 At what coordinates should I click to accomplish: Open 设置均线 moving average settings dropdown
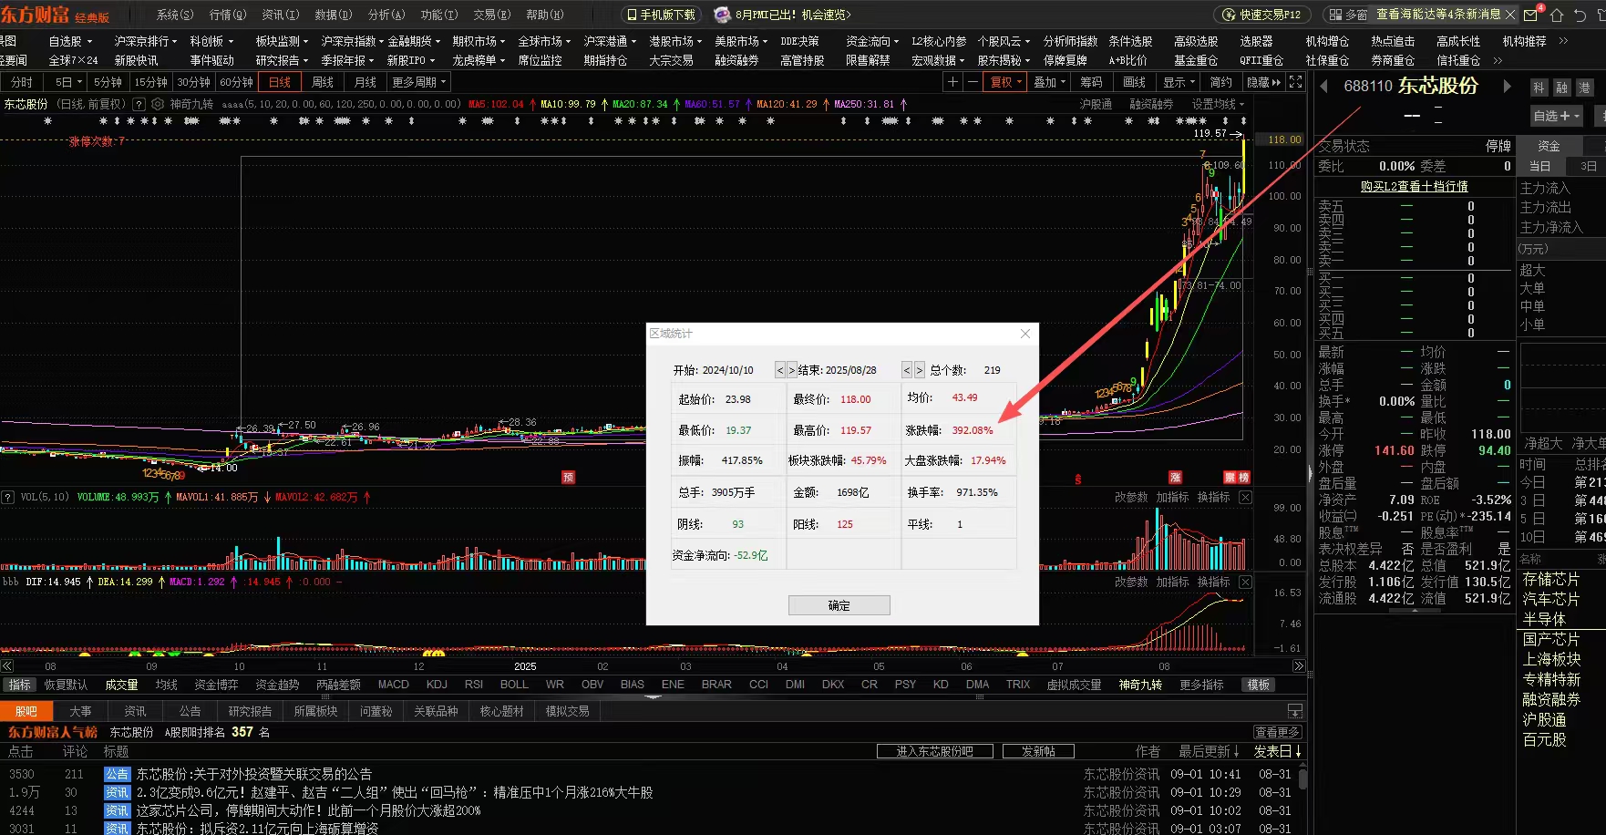[x=1218, y=104]
